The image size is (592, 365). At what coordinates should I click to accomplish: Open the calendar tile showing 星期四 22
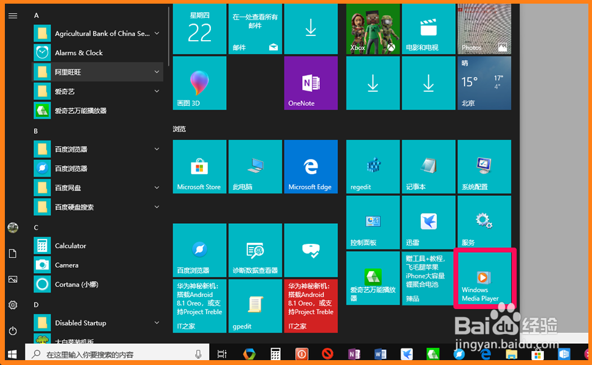(x=199, y=29)
